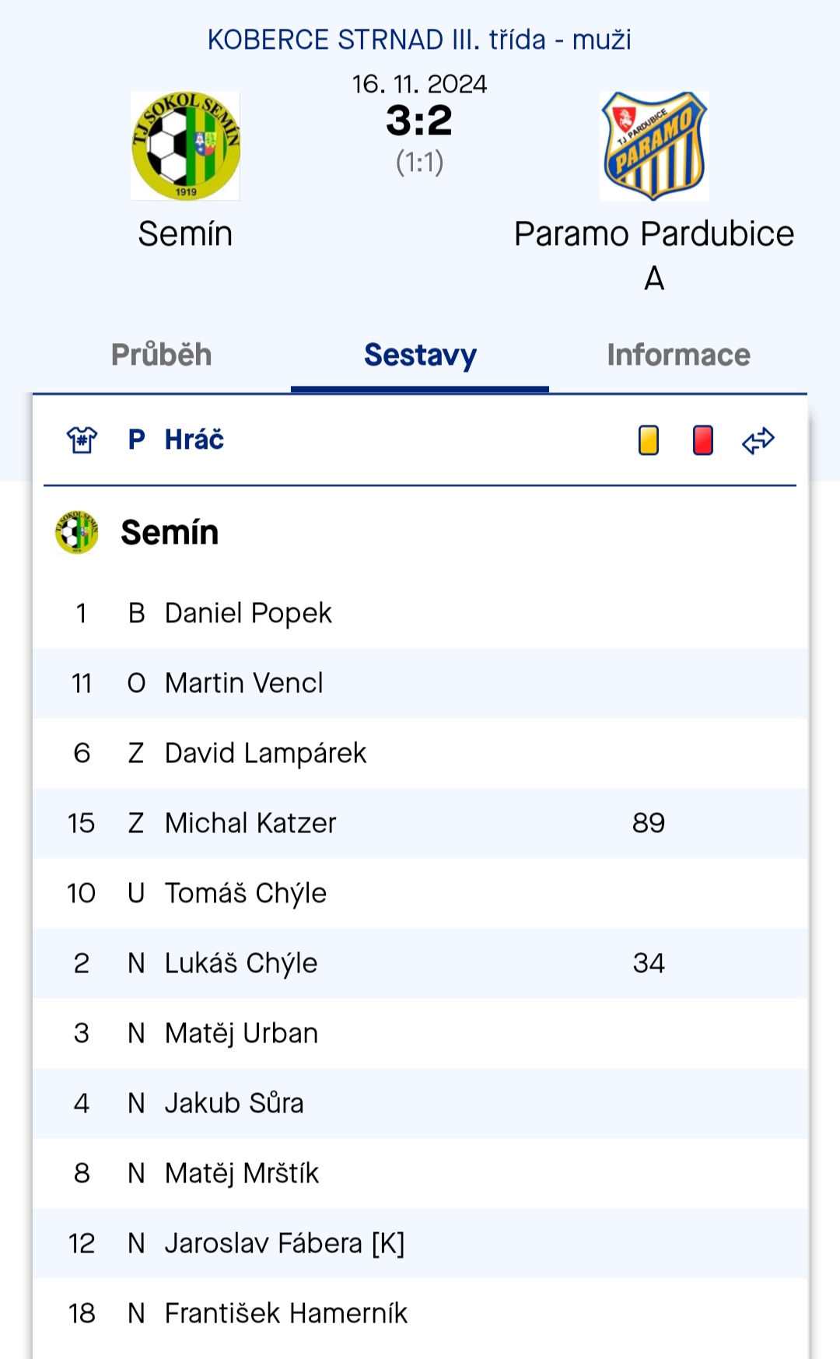Screen dimensions: 840x1359
Task: Open Semín team name under logo
Action: coord(185,234)
